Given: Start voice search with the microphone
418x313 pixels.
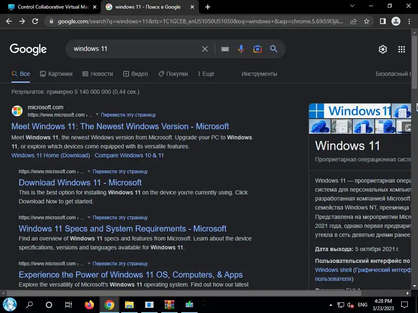Looking at the screenshot, I should coord(241,49).
